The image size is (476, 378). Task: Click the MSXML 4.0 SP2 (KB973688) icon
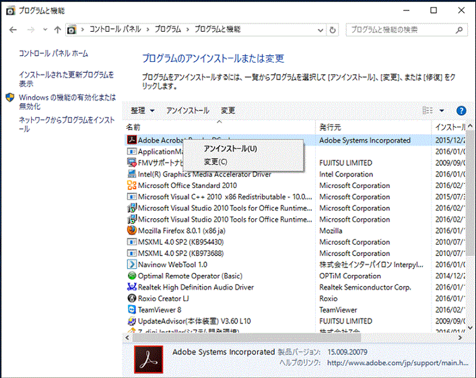tap(132, 253)
